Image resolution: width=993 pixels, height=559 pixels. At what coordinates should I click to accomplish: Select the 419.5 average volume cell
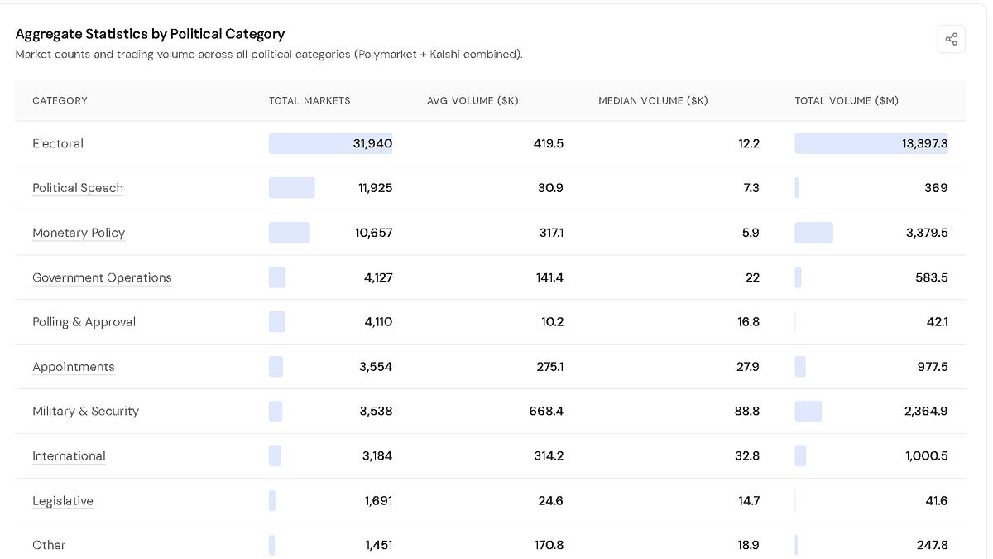(x=549, y=143)
